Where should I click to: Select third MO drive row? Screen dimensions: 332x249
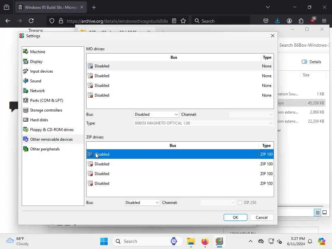click(x=180, y=86)
